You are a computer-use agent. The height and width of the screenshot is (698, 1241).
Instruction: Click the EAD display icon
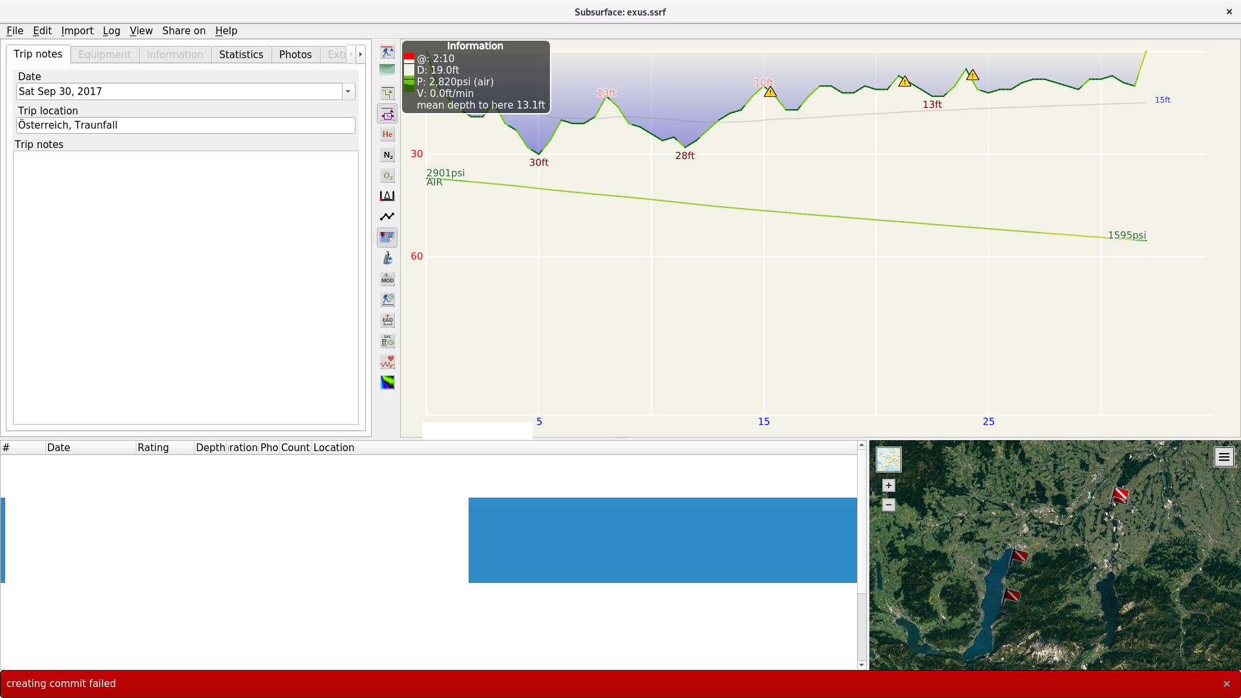pos(387,321)
